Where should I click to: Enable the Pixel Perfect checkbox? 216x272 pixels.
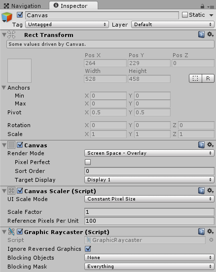[88, 162]
